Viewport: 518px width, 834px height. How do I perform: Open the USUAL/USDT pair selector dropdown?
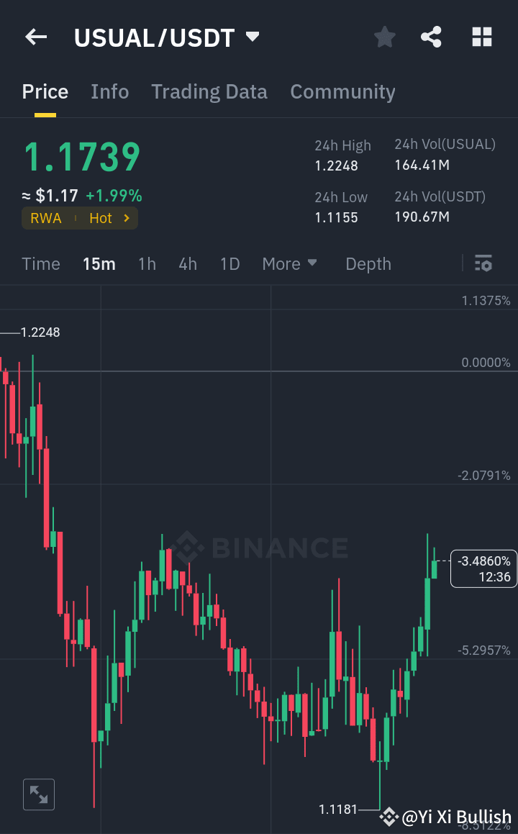point(167,37)
